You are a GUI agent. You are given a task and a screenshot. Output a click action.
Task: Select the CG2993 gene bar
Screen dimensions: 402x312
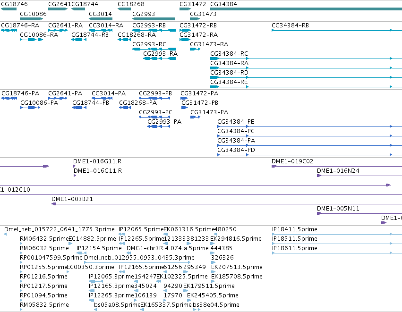pyautogui.click(x=154, y=19)
